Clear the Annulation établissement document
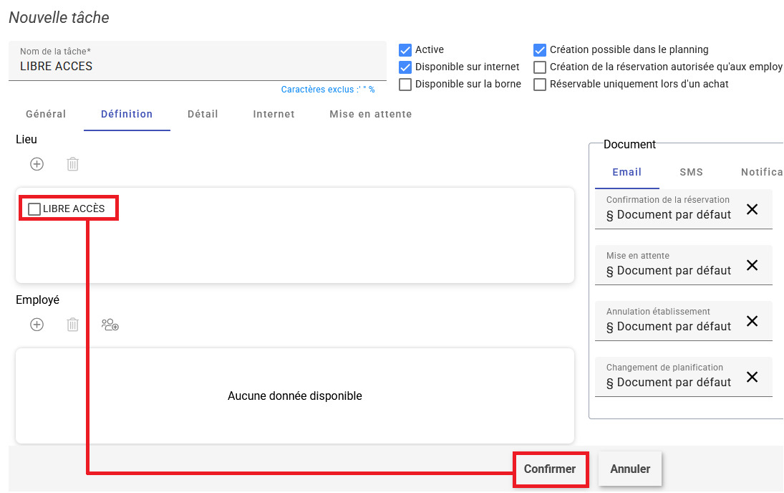 coord(752,321)
